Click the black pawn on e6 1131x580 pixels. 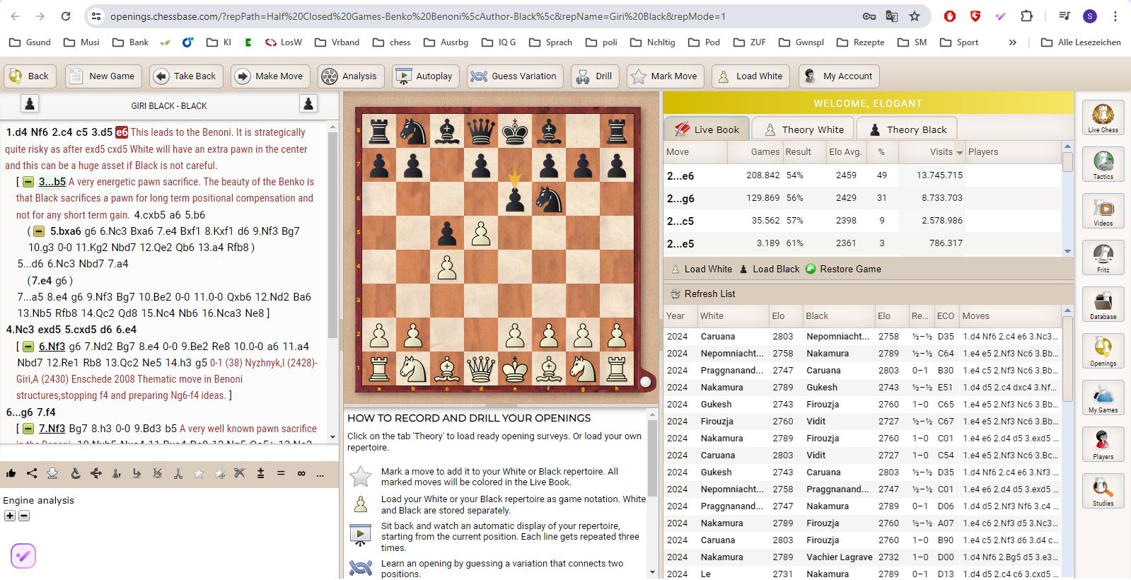pos(515,199)
